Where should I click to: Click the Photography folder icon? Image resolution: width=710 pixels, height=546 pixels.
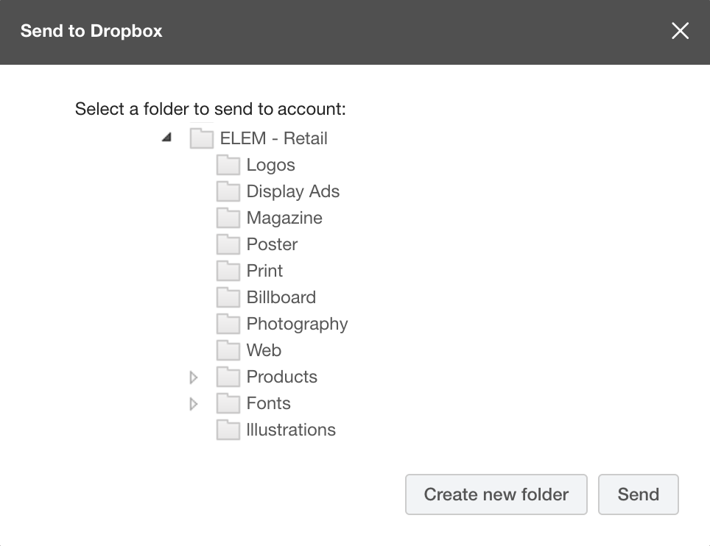[x=228, y=324]
